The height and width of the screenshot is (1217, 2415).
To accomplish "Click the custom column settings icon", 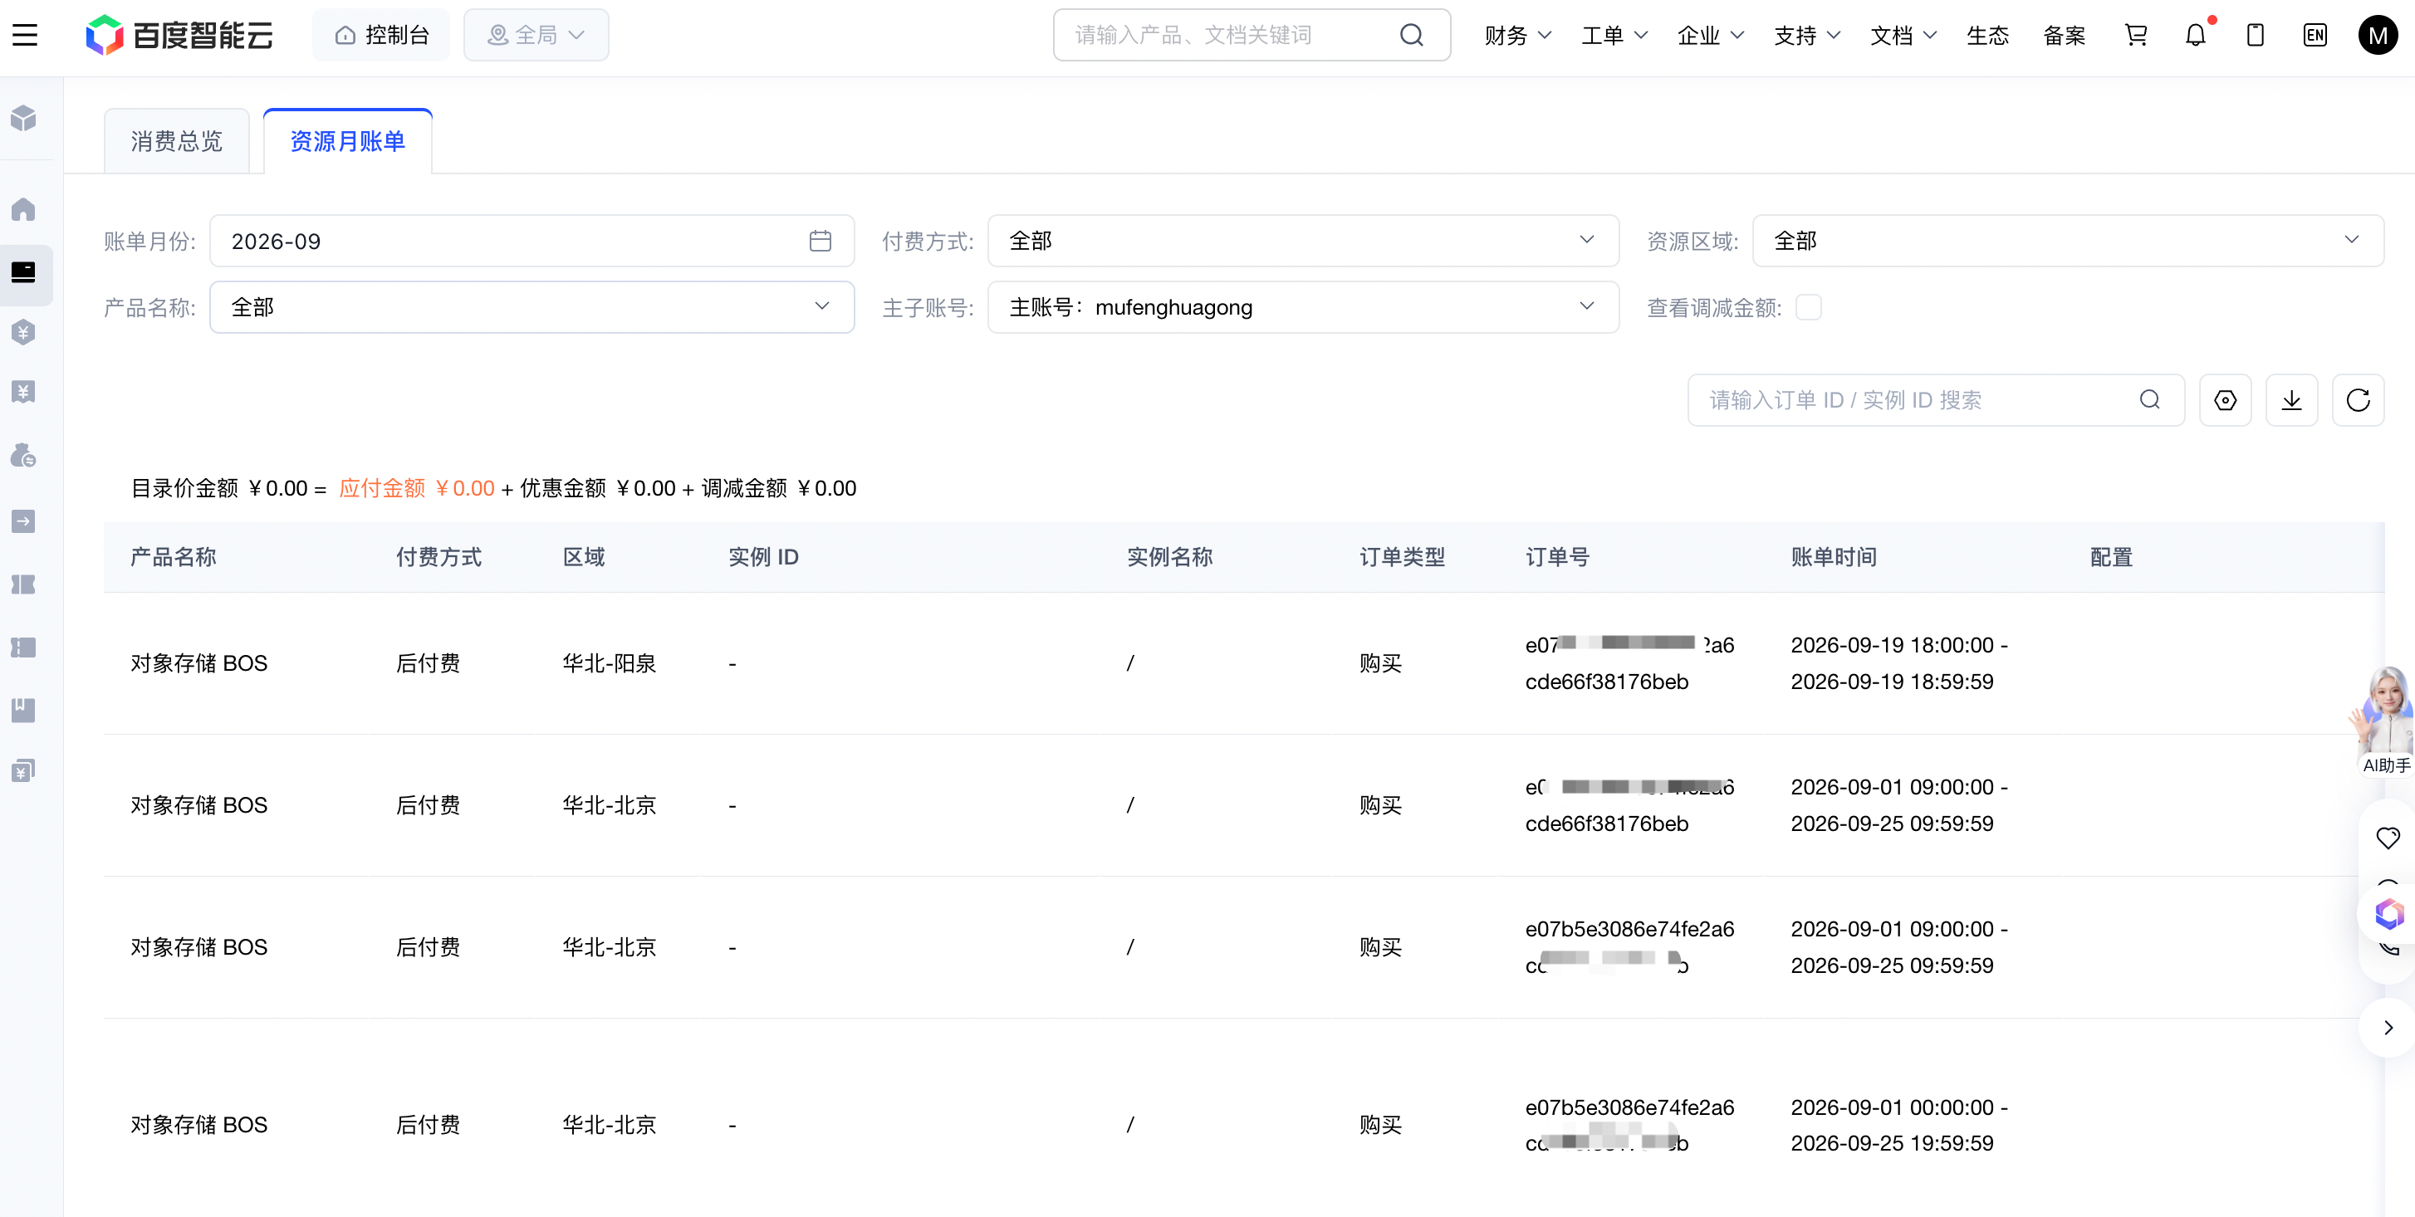I will 2226,400.
